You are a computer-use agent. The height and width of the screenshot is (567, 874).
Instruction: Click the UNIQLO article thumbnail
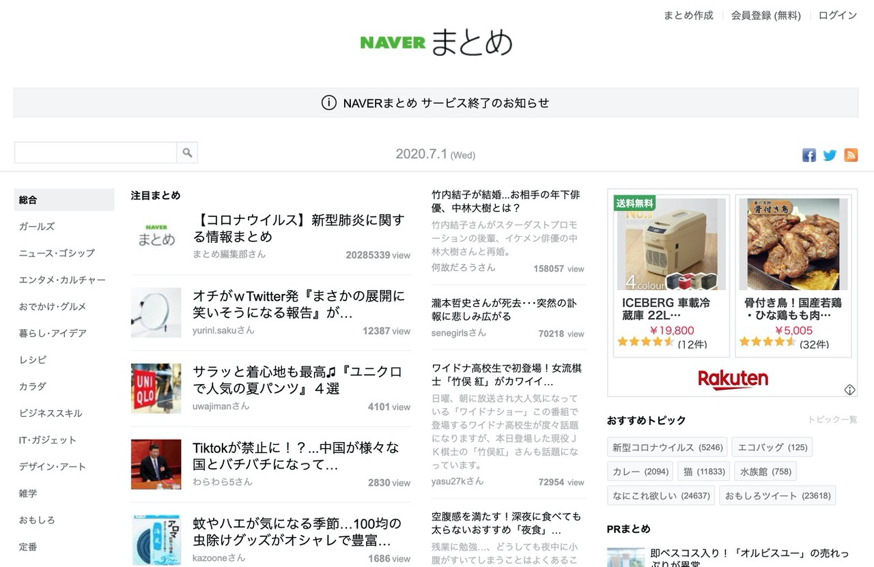tap(156, 388)
